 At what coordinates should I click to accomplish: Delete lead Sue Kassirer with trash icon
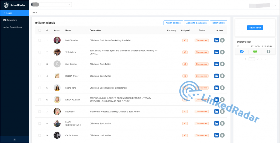click(x=222, y=64)
